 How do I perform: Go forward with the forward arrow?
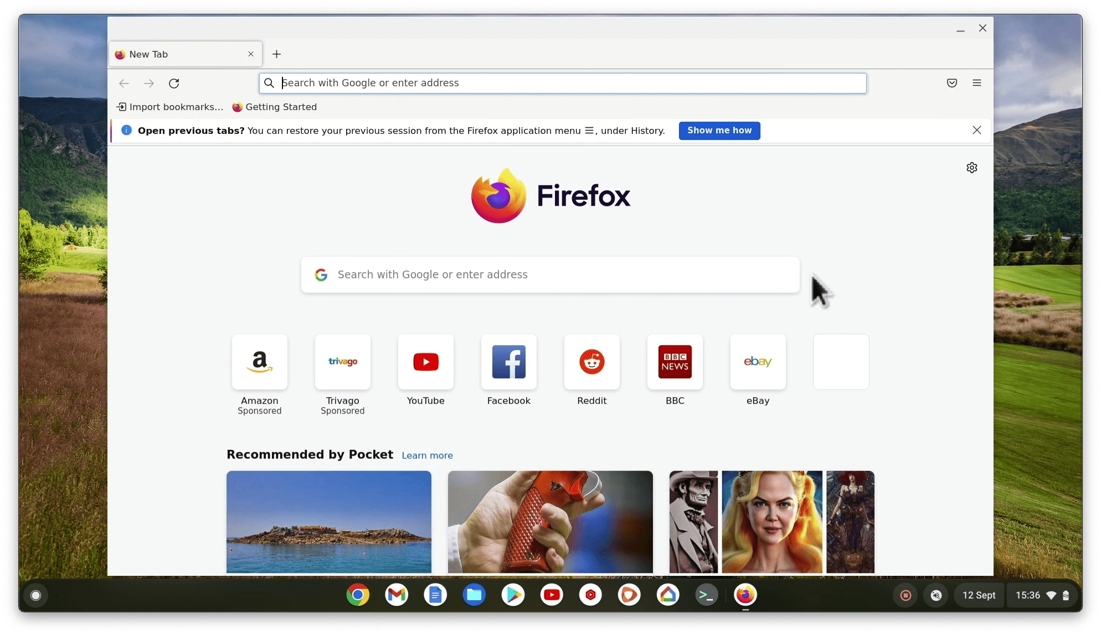(149, 83)
